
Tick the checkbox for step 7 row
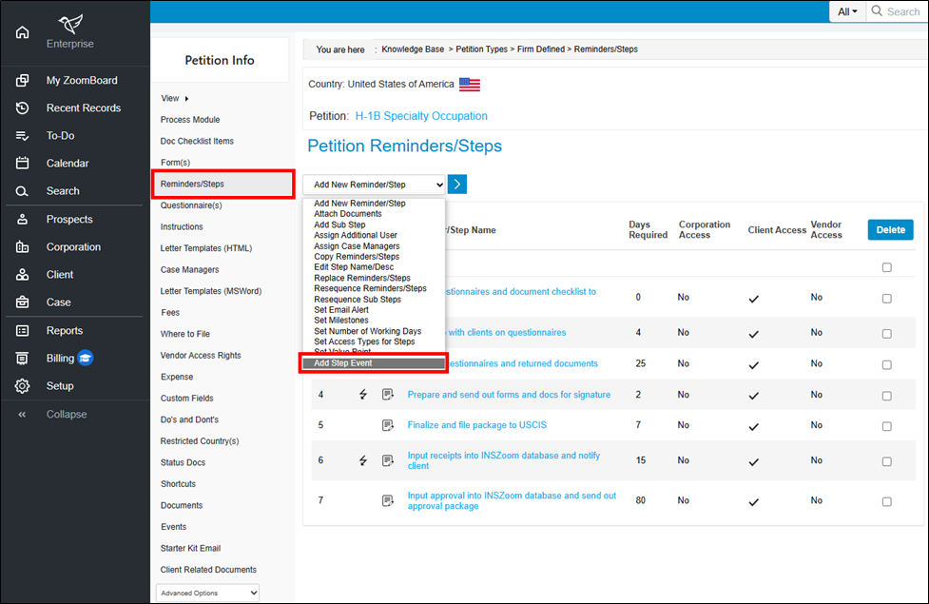(886, 500)
